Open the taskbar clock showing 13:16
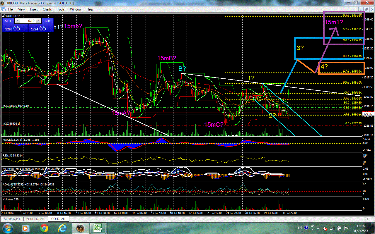 coord(361,228)
